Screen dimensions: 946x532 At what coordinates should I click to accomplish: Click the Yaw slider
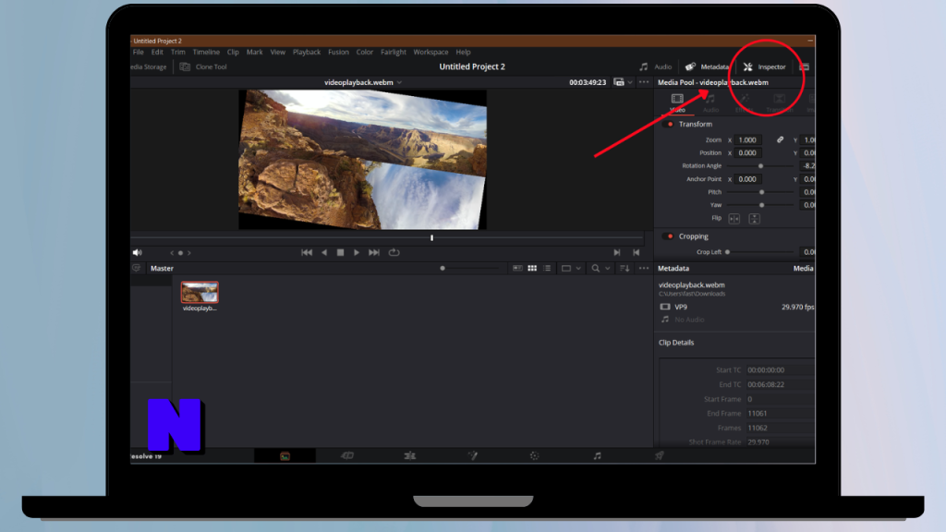click(x=761, y=205)
